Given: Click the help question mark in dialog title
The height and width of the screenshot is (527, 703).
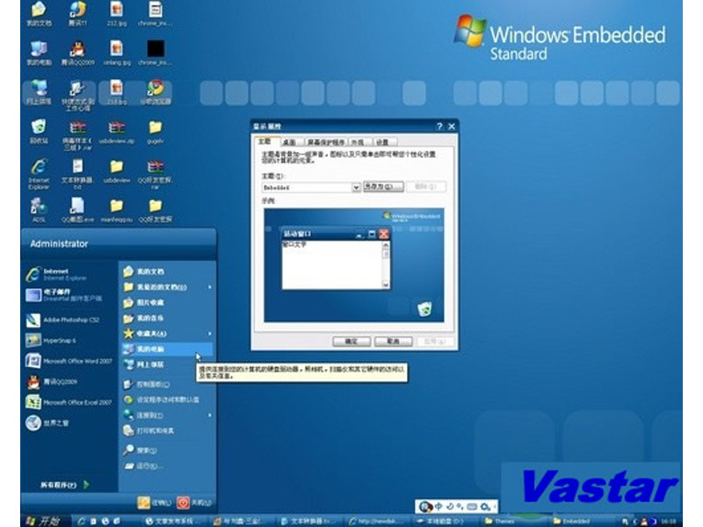Looking at the screenshot, I should click(439, 126).
